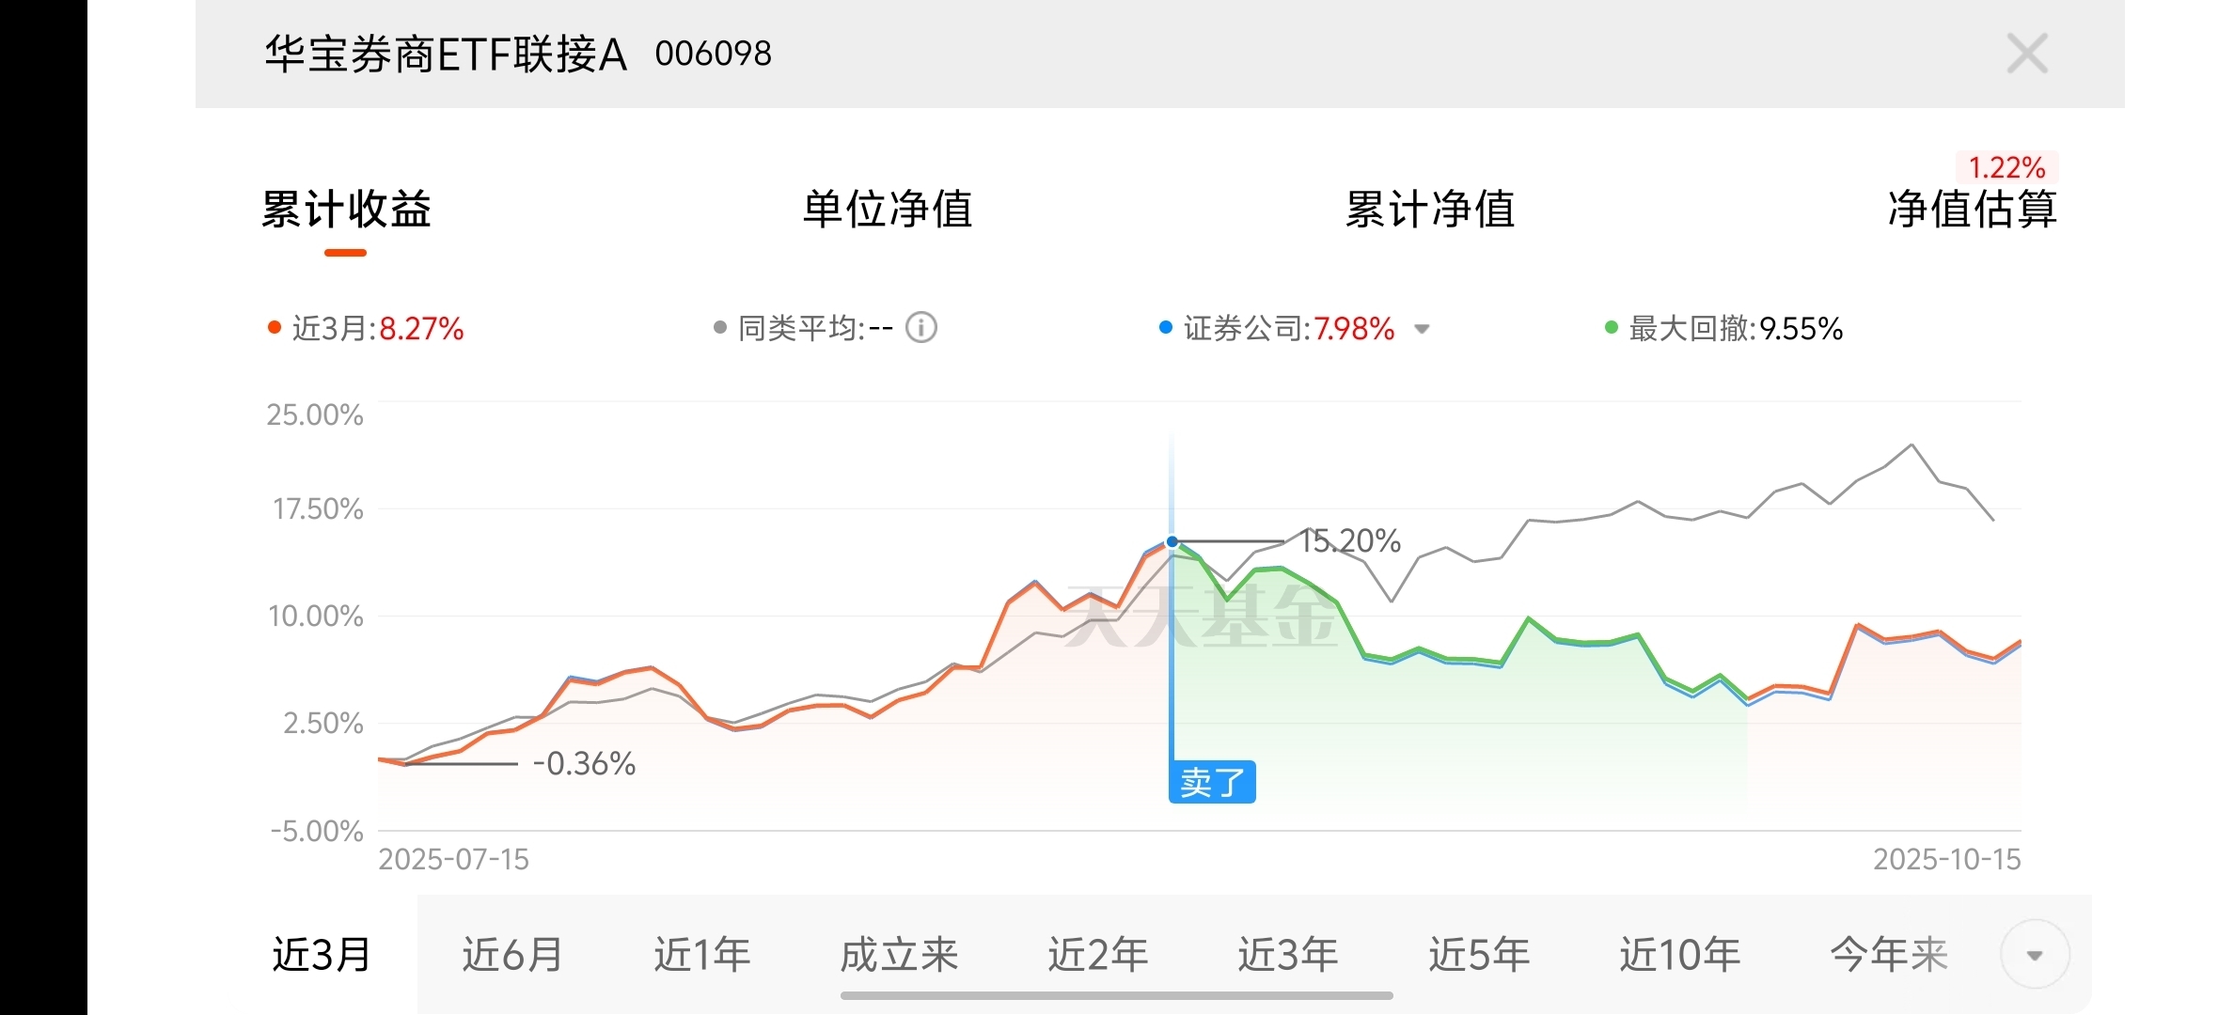Toggle the blue 证券公司 series legend dot
The image size is (2234, 1015).
point(1166,328)
